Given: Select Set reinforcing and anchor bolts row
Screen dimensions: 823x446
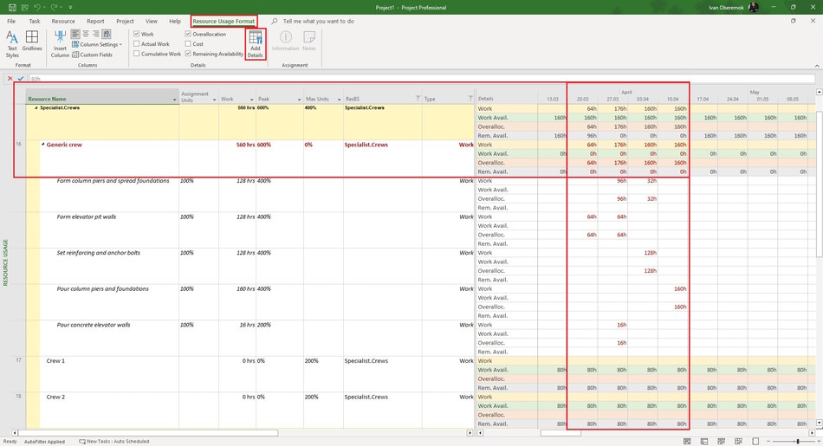Looking at the screenshot, I should 99,253.
